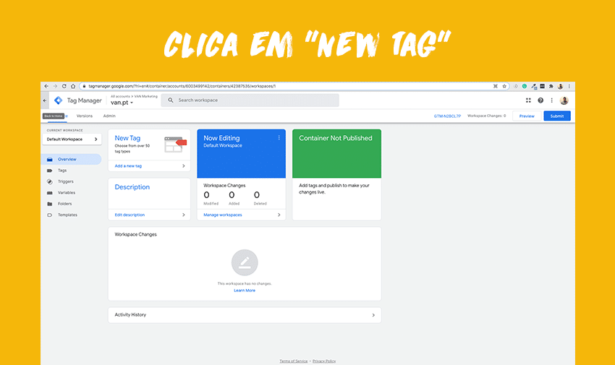The width and height of the screenshot is (615, 365).
Task: Click the Add a new tag link
Action: pos(128,166)
